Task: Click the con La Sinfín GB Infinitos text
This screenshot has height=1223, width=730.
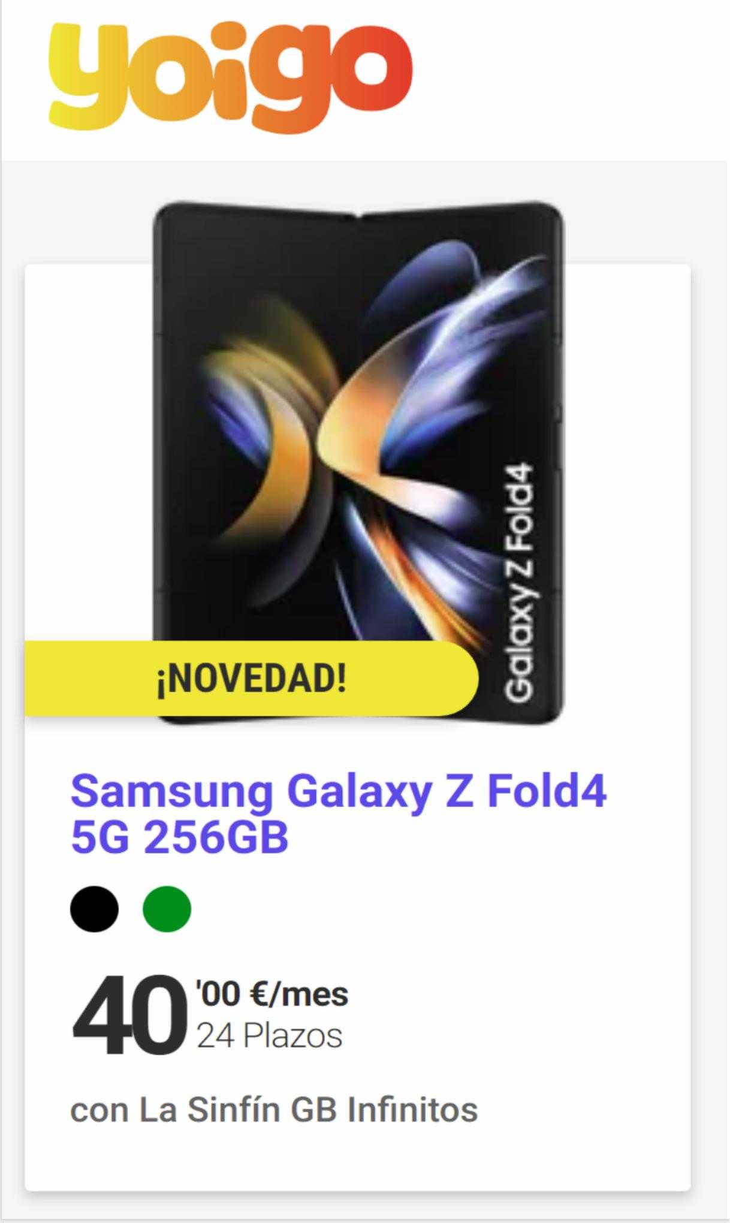Action: tap(274, 1109)
